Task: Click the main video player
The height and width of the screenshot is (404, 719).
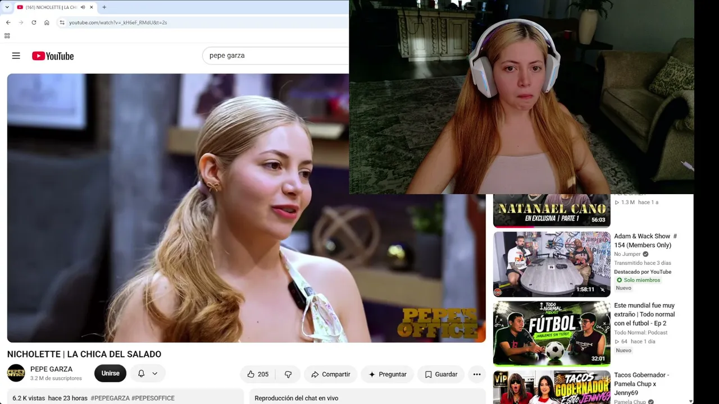Action: 246,208
